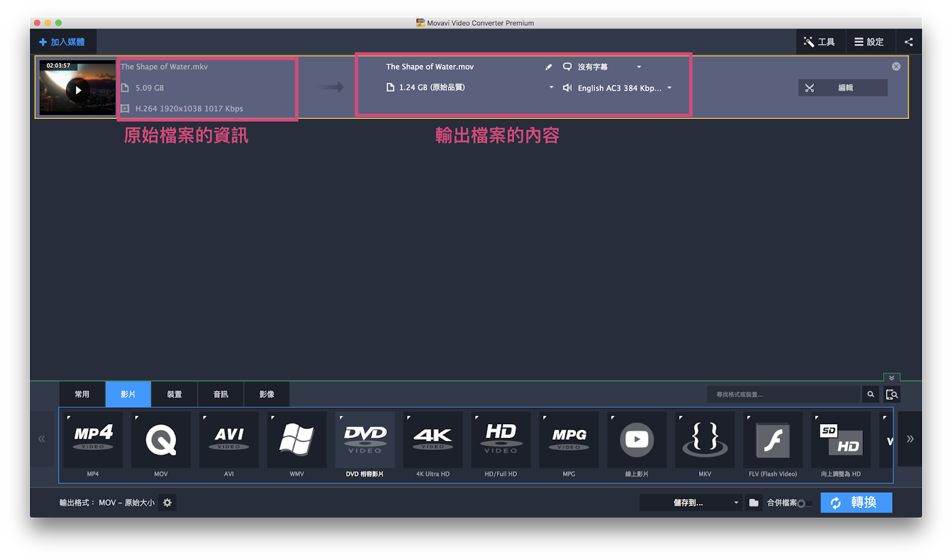Play the video thumbnail preview
The image size is (952, 560).
click(78, 90)
